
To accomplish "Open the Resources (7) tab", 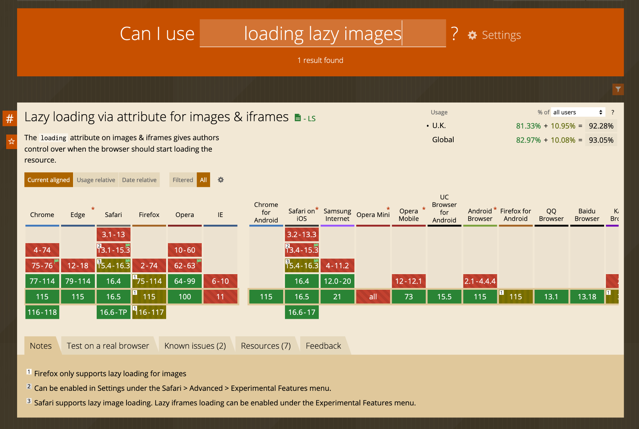I will point(266,346).
